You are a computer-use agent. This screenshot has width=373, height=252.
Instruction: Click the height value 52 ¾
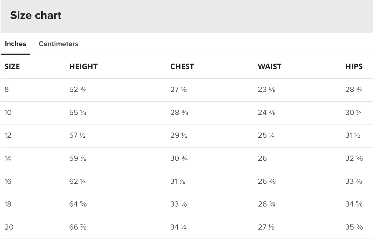[78, 89]
